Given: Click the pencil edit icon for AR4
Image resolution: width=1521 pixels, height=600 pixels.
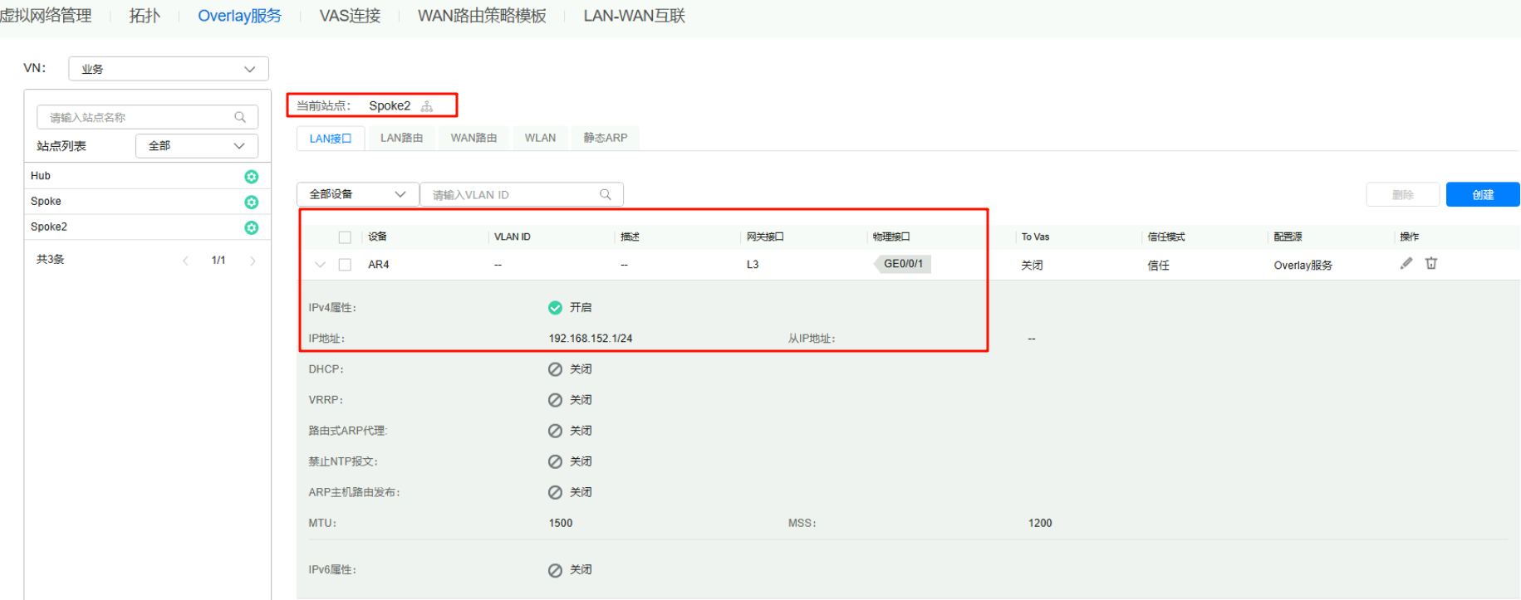Looking at the screenshot, I should point(1406,264).
